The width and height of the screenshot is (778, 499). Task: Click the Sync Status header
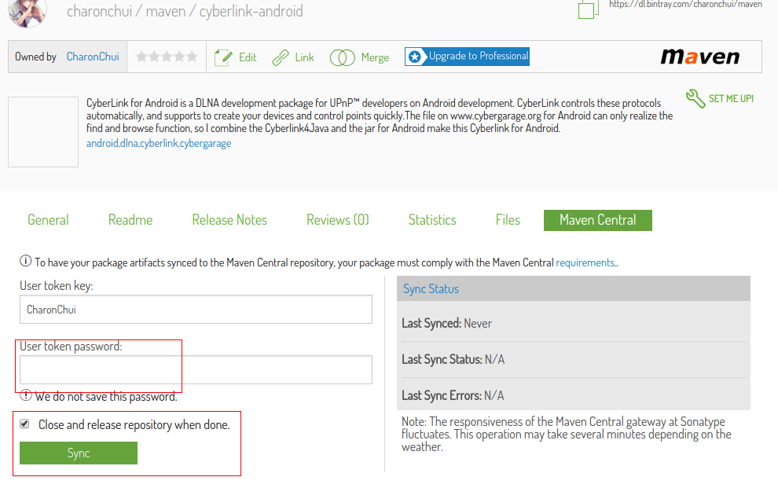574,288
